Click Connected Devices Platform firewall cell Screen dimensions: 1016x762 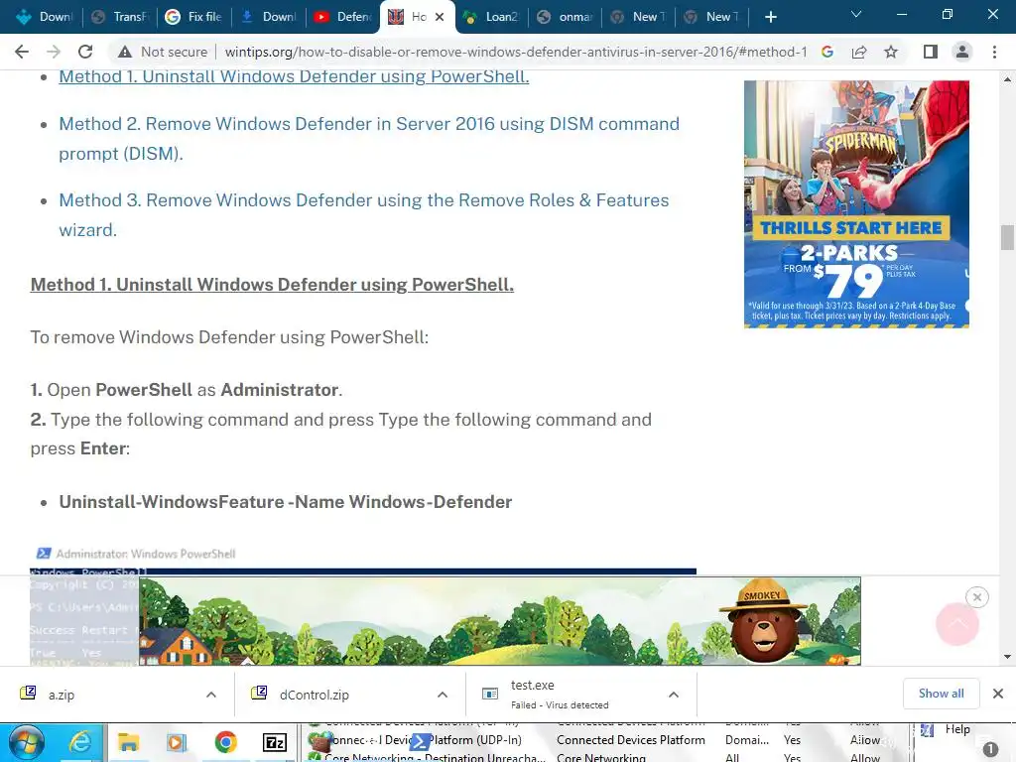click(x=630, y=740)
